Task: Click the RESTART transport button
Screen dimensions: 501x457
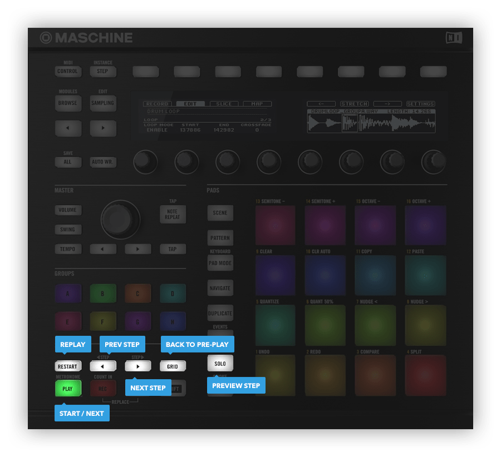Action: (68, 366)
